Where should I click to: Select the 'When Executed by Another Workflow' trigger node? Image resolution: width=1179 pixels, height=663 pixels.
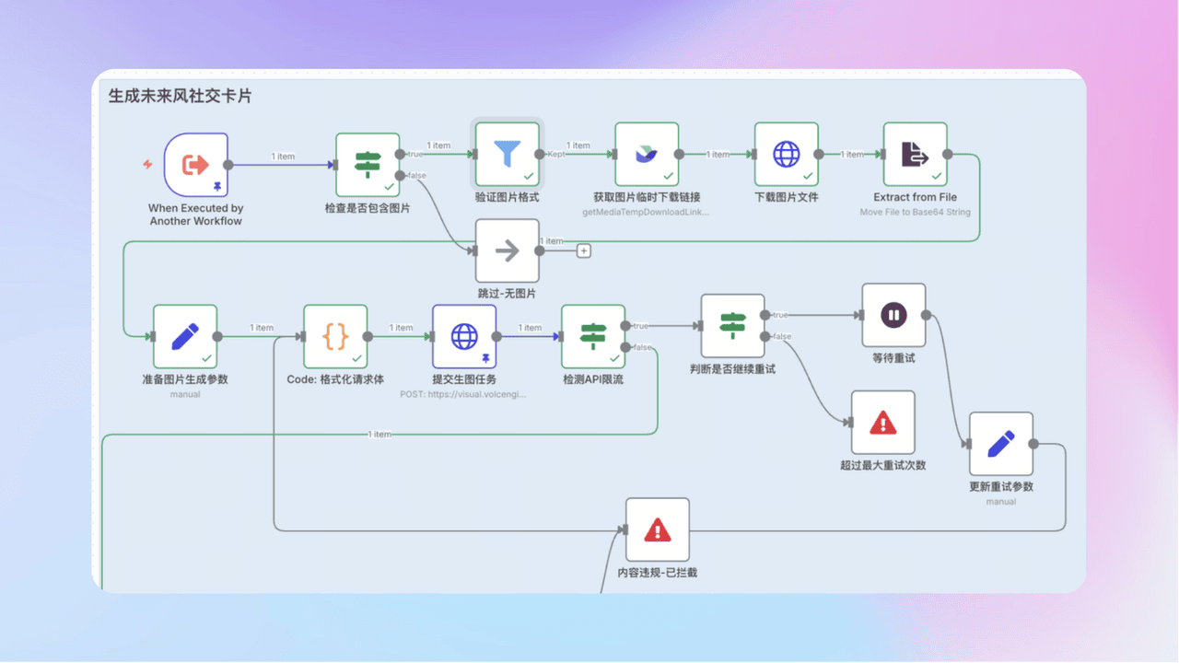click(196, 165)
